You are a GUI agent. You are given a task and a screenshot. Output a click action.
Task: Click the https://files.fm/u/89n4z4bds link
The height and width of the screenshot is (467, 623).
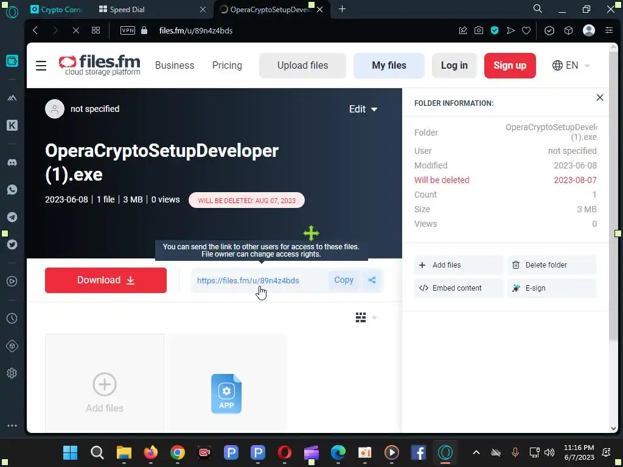coord(248,280)
